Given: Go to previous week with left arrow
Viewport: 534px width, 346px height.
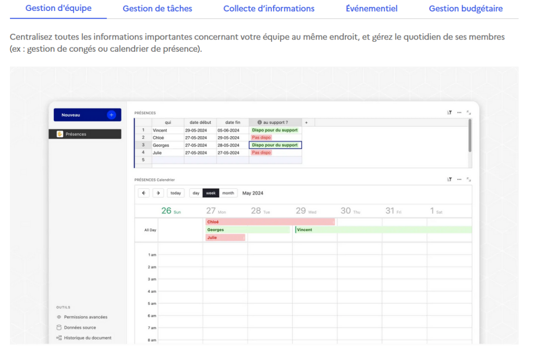Looking at the screenshot, I should click(144, 193).
